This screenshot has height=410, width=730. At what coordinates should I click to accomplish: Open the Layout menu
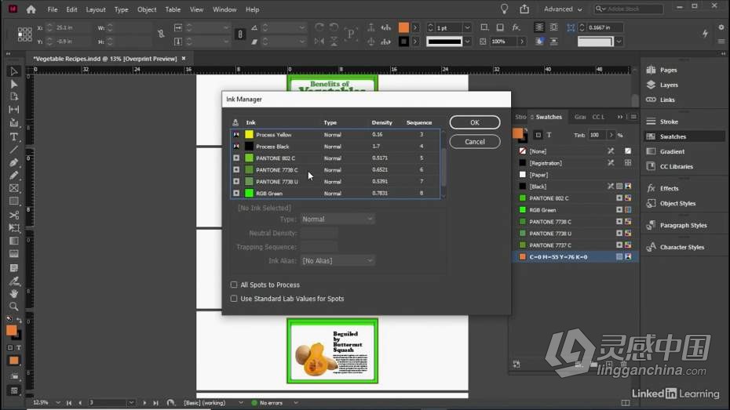click(96, 9)
